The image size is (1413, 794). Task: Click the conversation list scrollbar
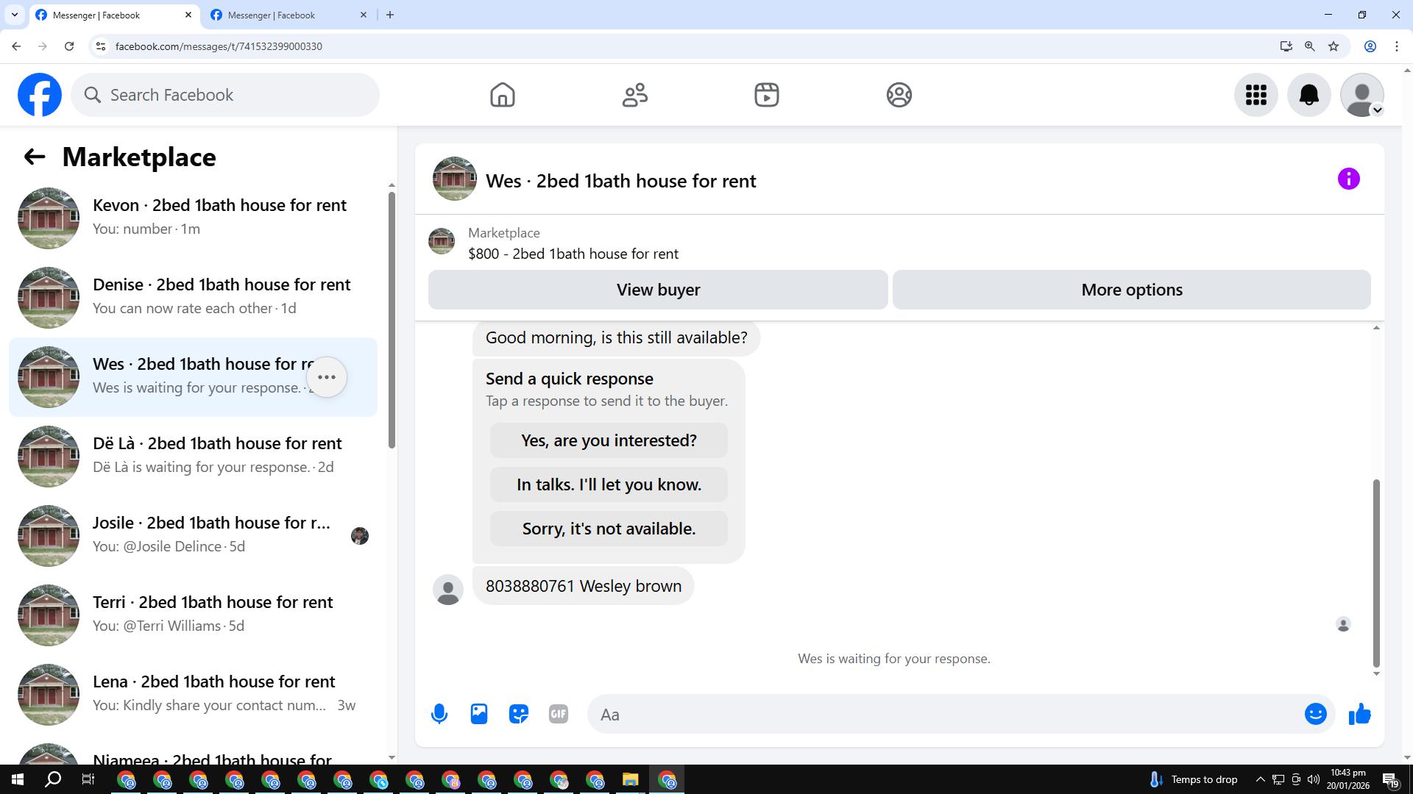pos(392,320)
